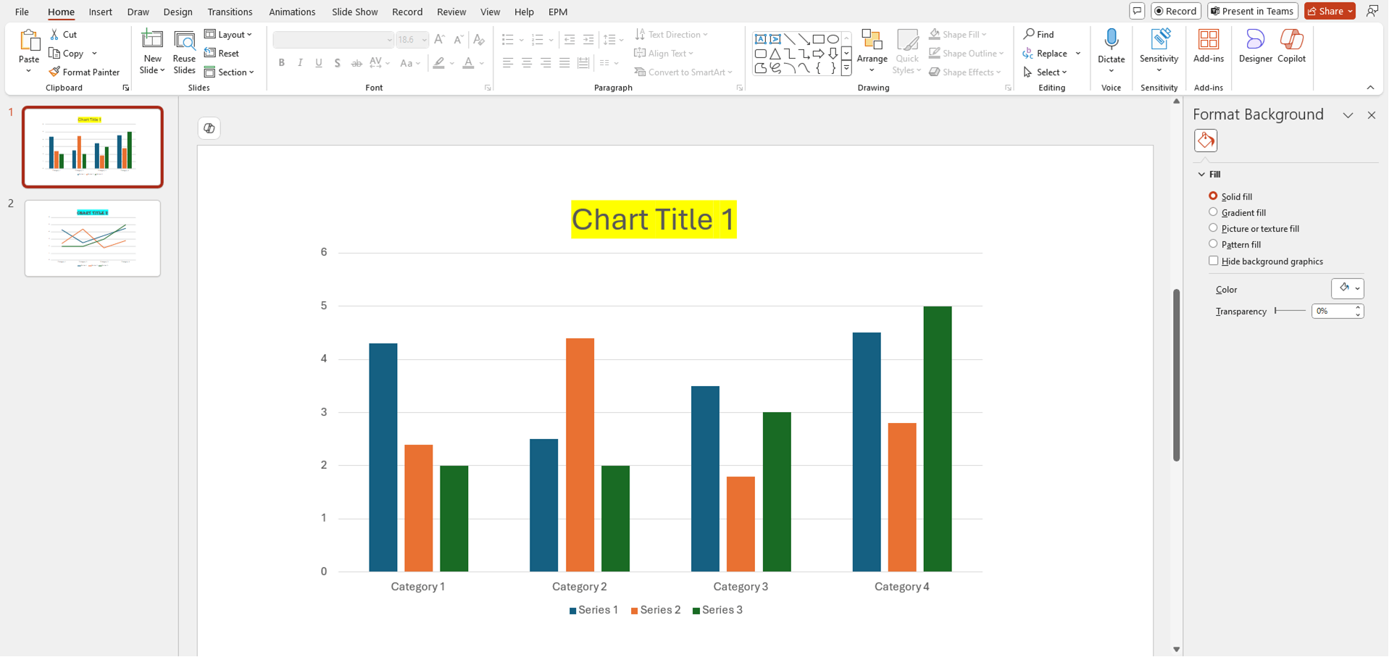1389x657 pixels.
Task: Open the Design tab
Action: [178, 12]
